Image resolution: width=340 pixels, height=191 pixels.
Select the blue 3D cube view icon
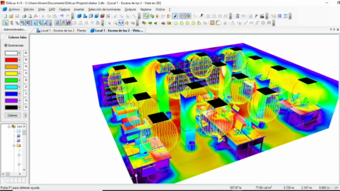tap(79, 16)
